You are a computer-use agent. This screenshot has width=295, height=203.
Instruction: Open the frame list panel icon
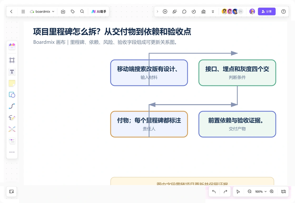point(12,191)
